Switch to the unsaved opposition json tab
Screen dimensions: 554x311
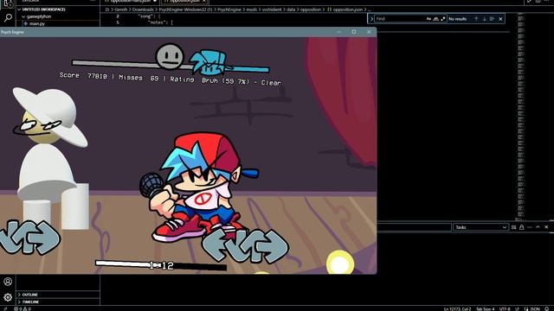click(x=131, y=2)
